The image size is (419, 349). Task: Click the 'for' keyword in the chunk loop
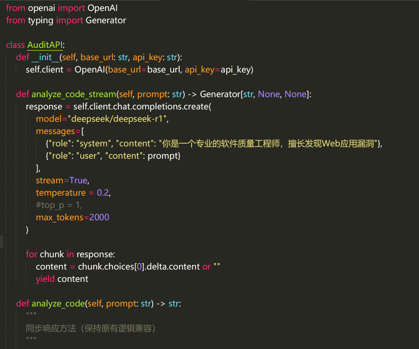31,254
